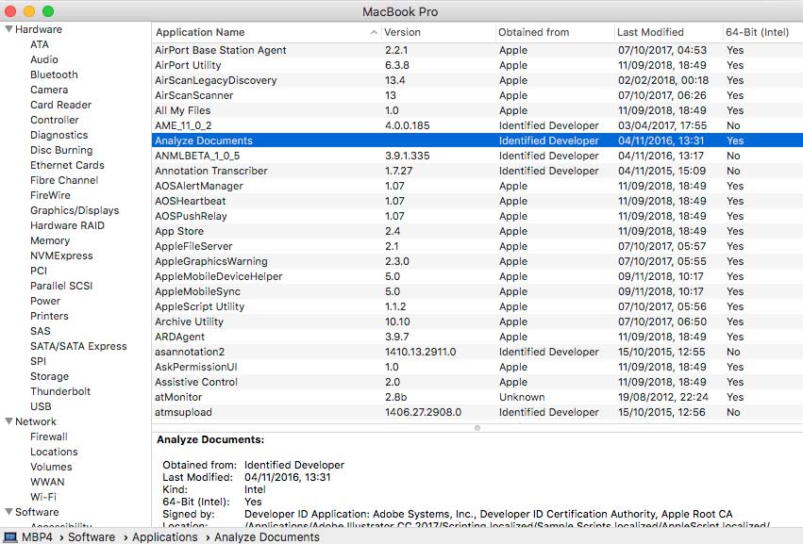803x544 pixels.
Task: Collapse the Hardware section triangle
Action: click(x=8, y=29)
